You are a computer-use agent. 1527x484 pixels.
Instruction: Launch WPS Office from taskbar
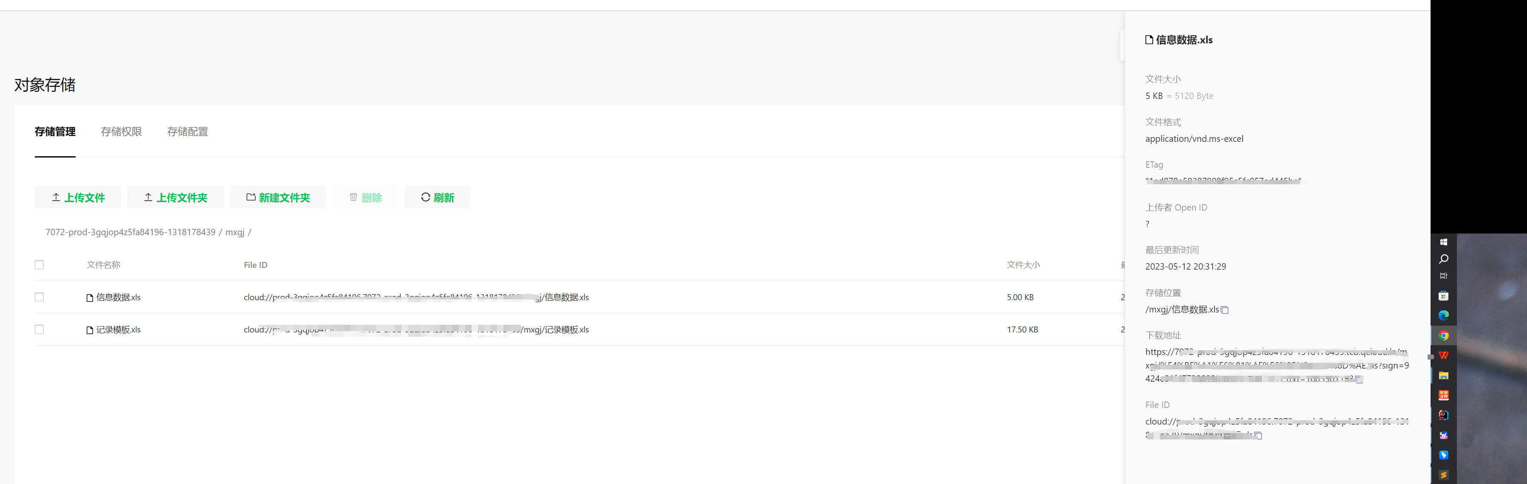pos(1443,355)
